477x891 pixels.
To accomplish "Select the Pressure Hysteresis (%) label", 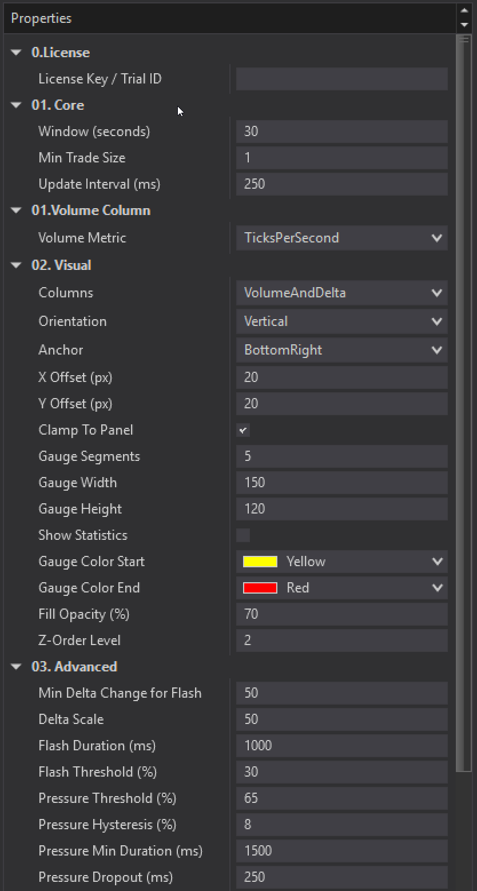I will coord(108,825).
